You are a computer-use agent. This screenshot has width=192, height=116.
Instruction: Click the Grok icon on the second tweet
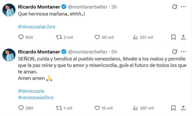tap(174, 52)
